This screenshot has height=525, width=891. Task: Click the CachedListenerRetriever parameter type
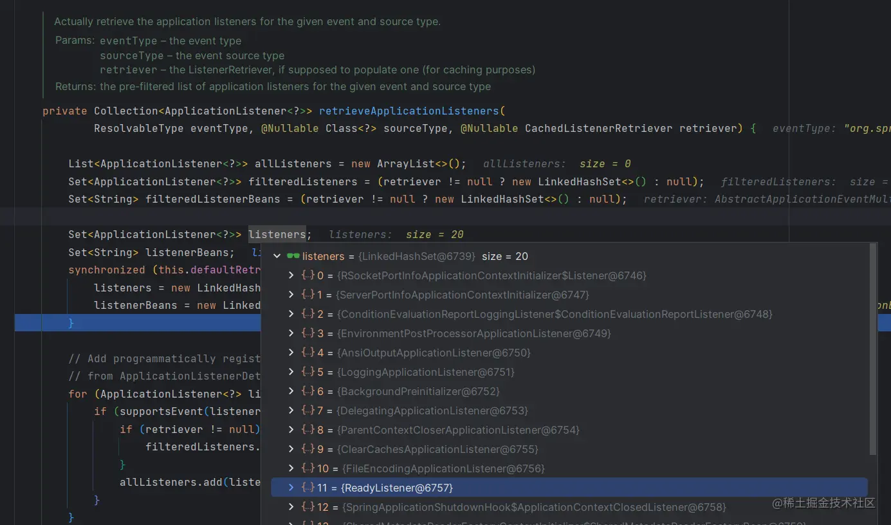click(598, 128)
